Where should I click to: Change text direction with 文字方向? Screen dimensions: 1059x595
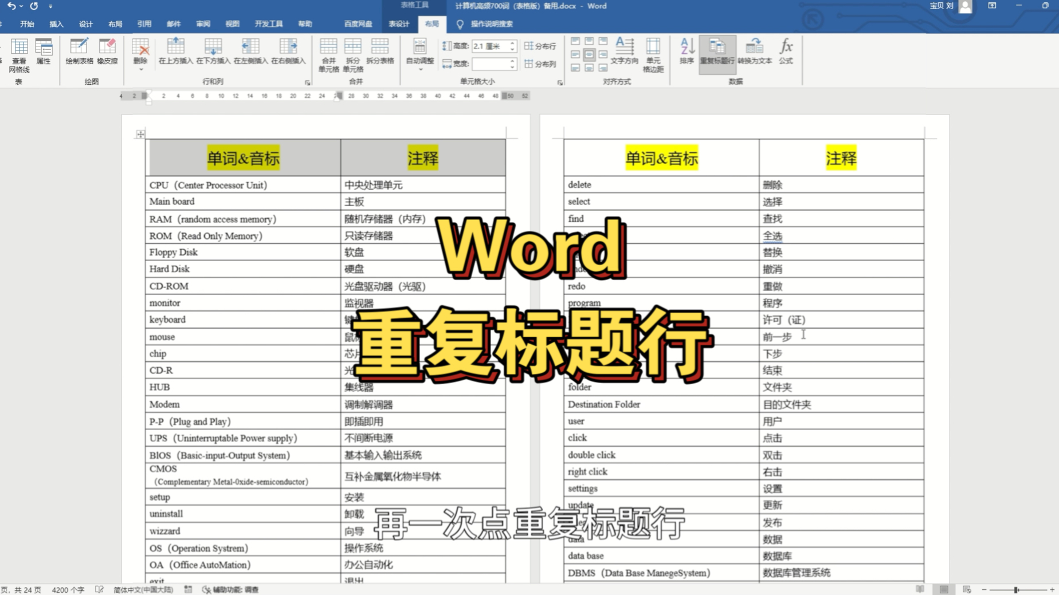click(x=625, y=53)
